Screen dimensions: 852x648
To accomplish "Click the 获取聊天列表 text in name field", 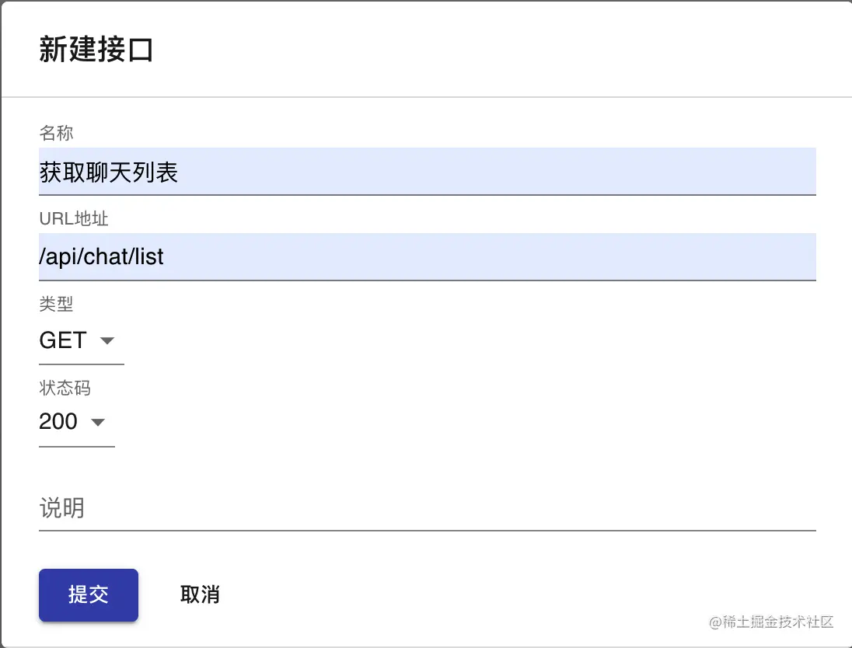I will click(109, 172).
